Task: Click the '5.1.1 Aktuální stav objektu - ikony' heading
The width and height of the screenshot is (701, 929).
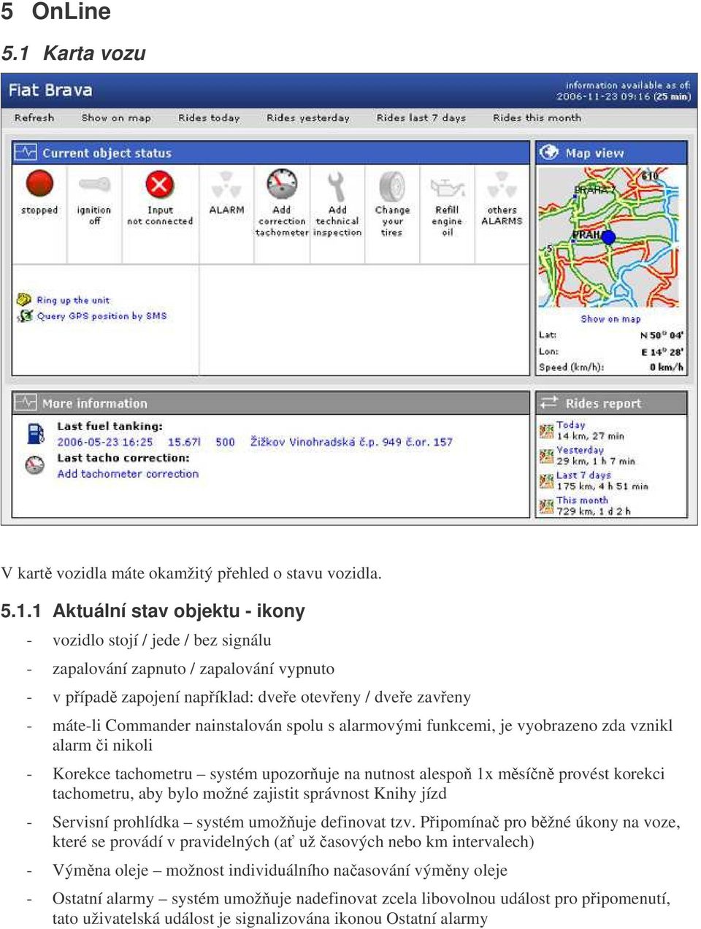Action: point(153,611)
